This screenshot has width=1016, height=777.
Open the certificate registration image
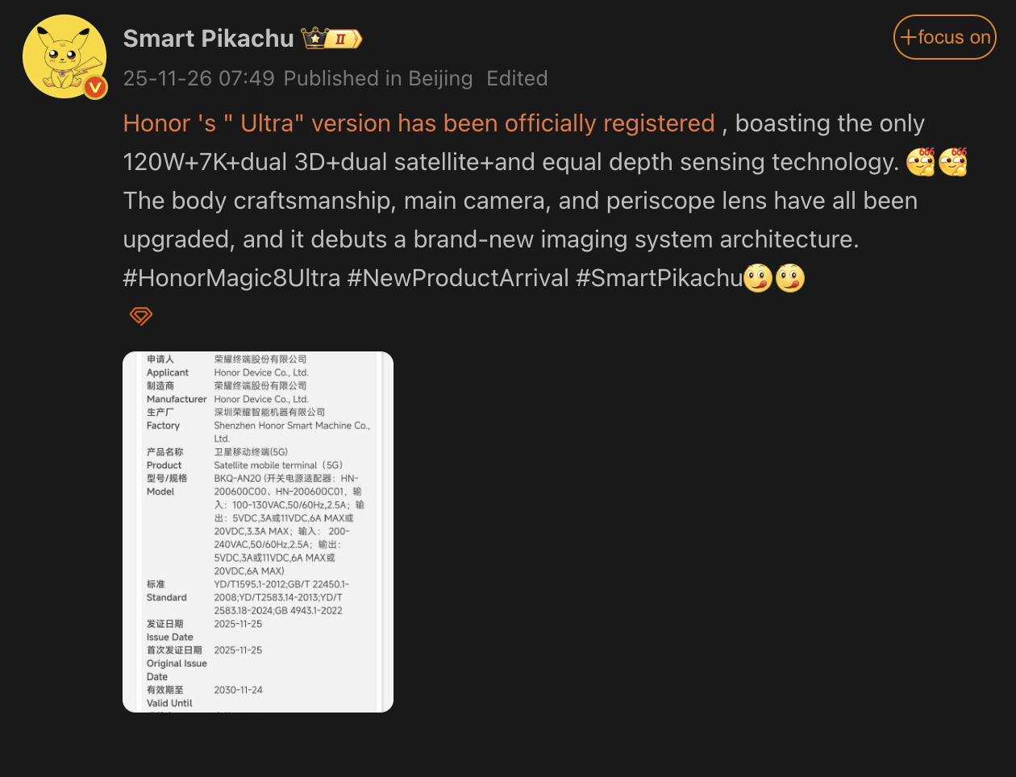coord(256,530)
